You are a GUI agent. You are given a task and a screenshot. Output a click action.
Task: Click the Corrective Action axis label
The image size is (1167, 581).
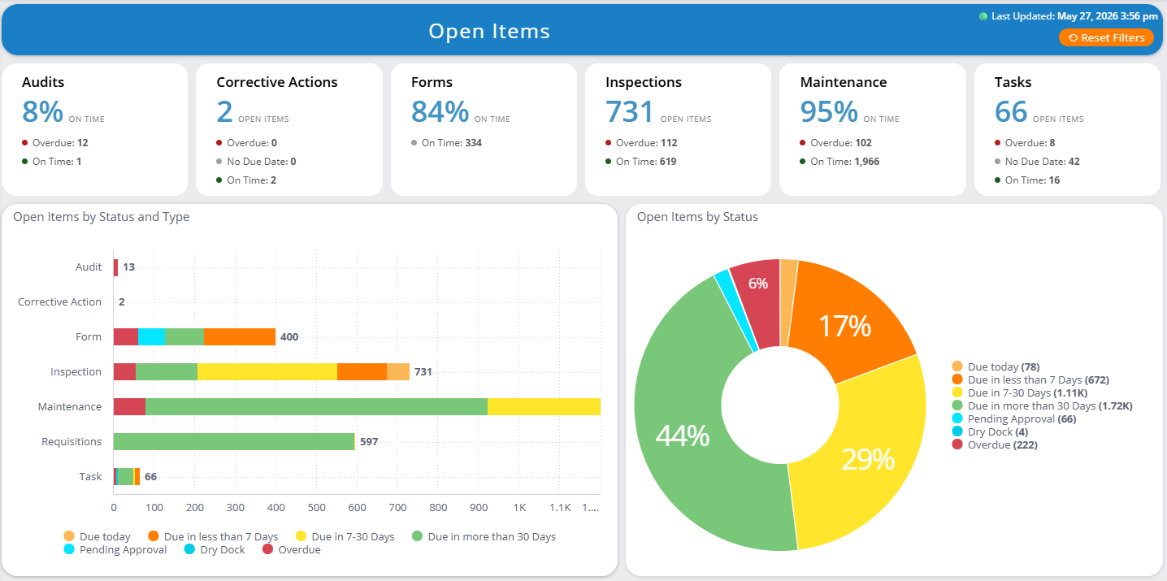coord(60,301)
